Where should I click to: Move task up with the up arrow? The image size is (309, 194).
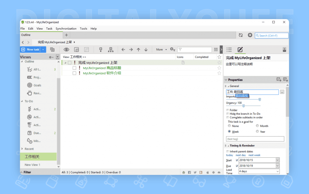point(138,50)
